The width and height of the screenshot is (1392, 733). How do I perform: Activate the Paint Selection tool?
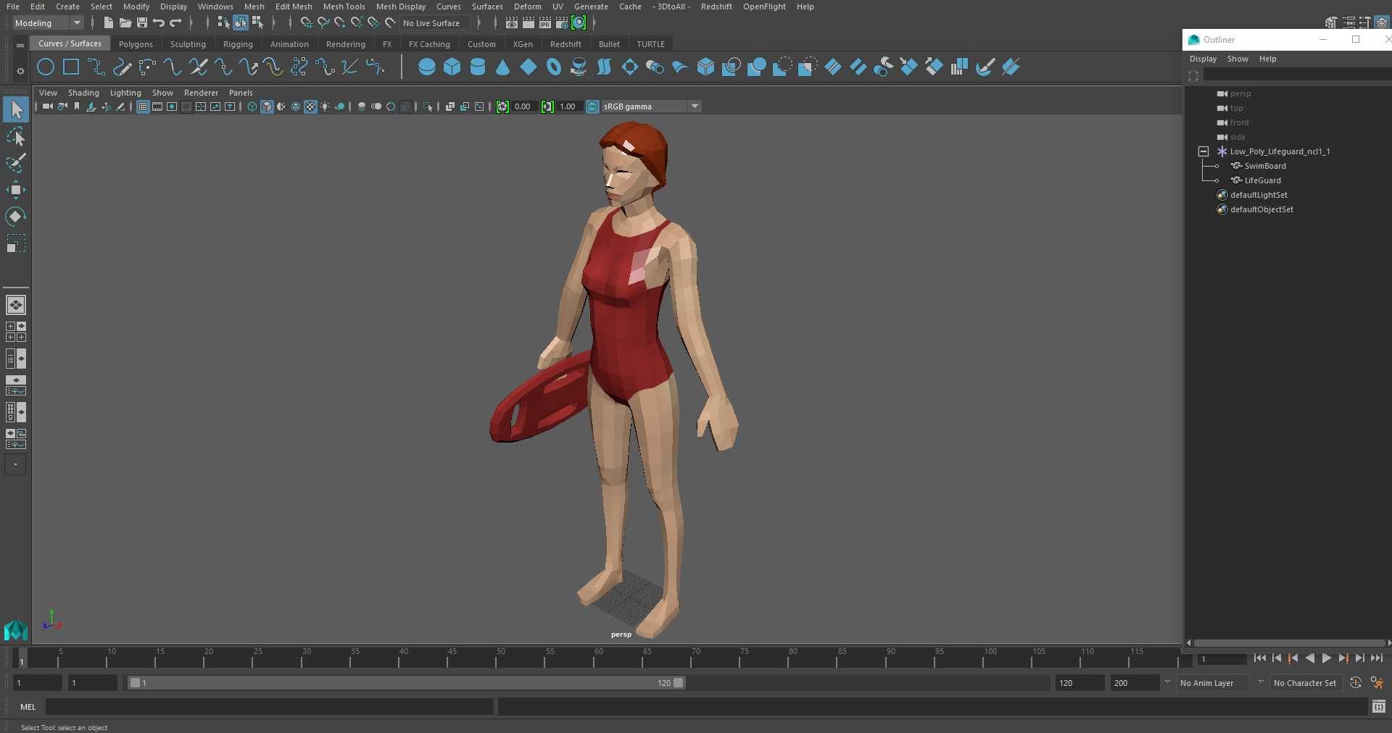16,163
